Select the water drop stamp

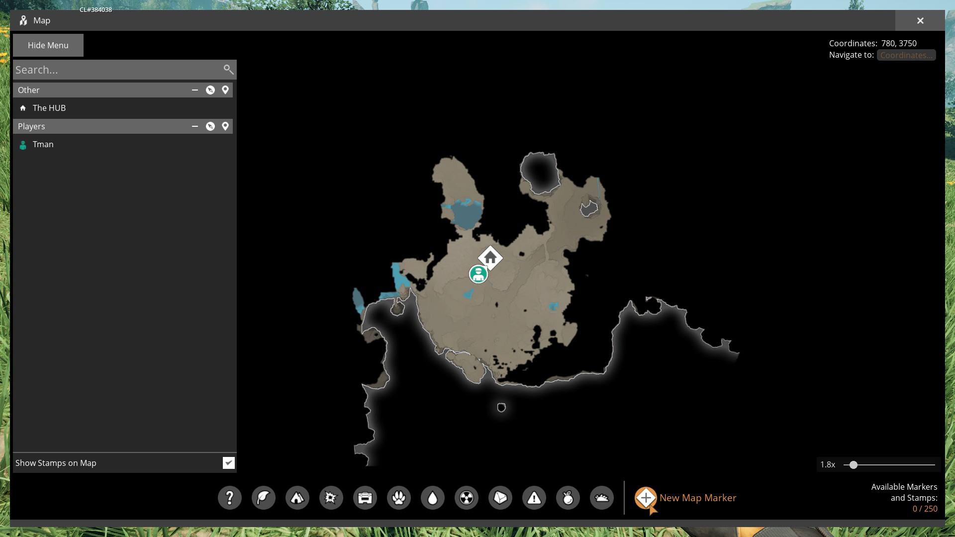(x=432, y=498)
